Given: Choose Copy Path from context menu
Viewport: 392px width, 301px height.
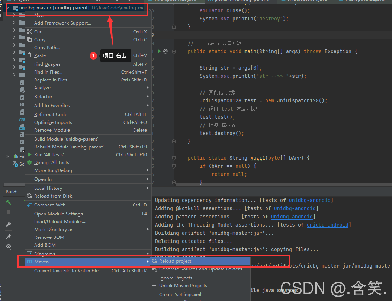Looking at the screenshot, I should [89, 47].
